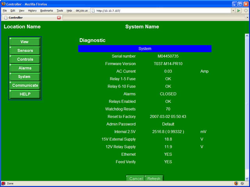Open the Tools menu in Firefox
This screenshot has width=250, height=187.
point(59,11)
